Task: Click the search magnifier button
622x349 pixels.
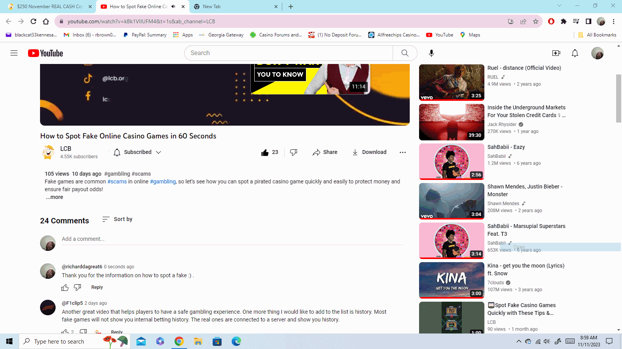Action: click(x=405, y=53)
